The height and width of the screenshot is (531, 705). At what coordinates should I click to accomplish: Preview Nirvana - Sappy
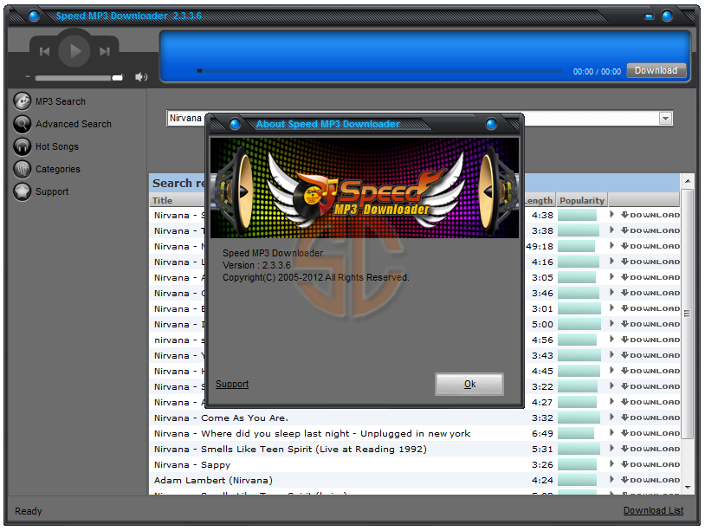coord(611,464)
